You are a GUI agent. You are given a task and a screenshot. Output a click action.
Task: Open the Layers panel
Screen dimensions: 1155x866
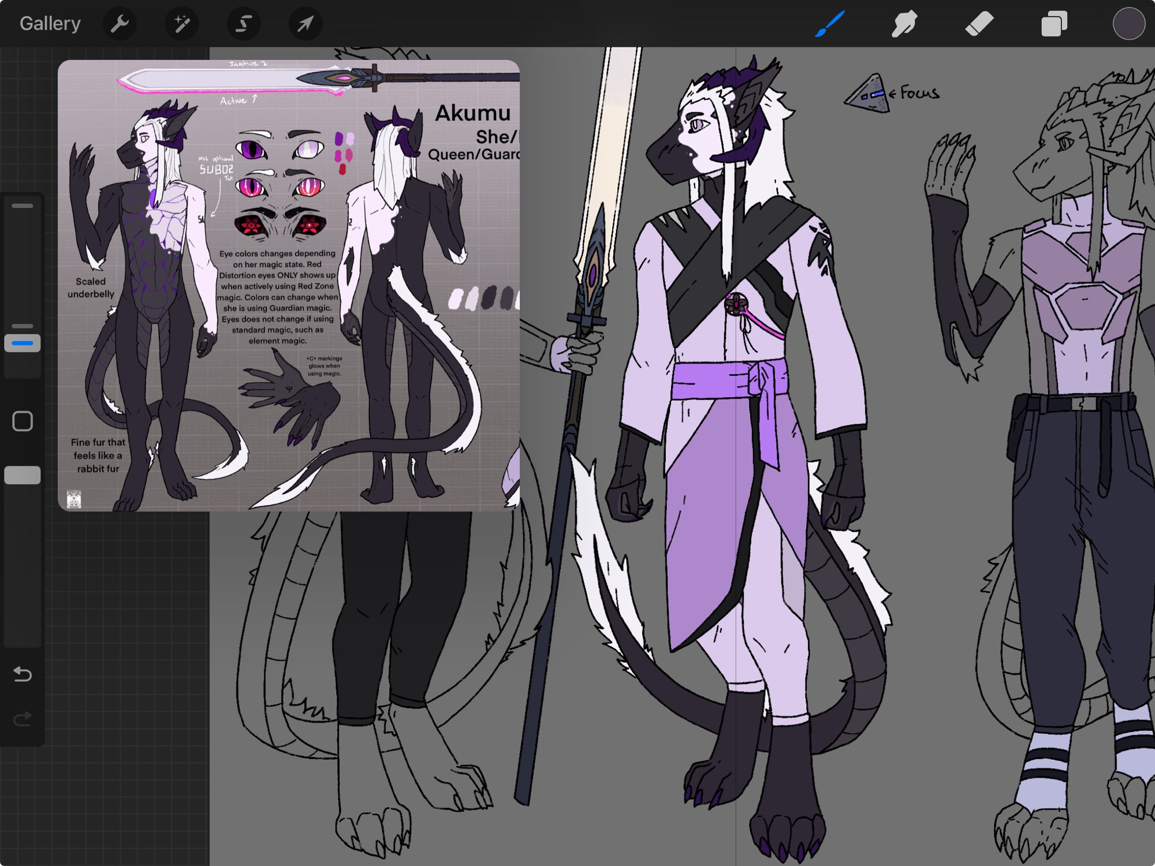point(1054,24)
